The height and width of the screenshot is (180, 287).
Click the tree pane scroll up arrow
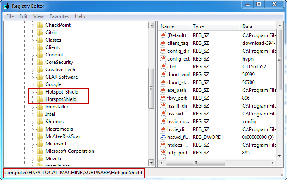pos(152,25)
